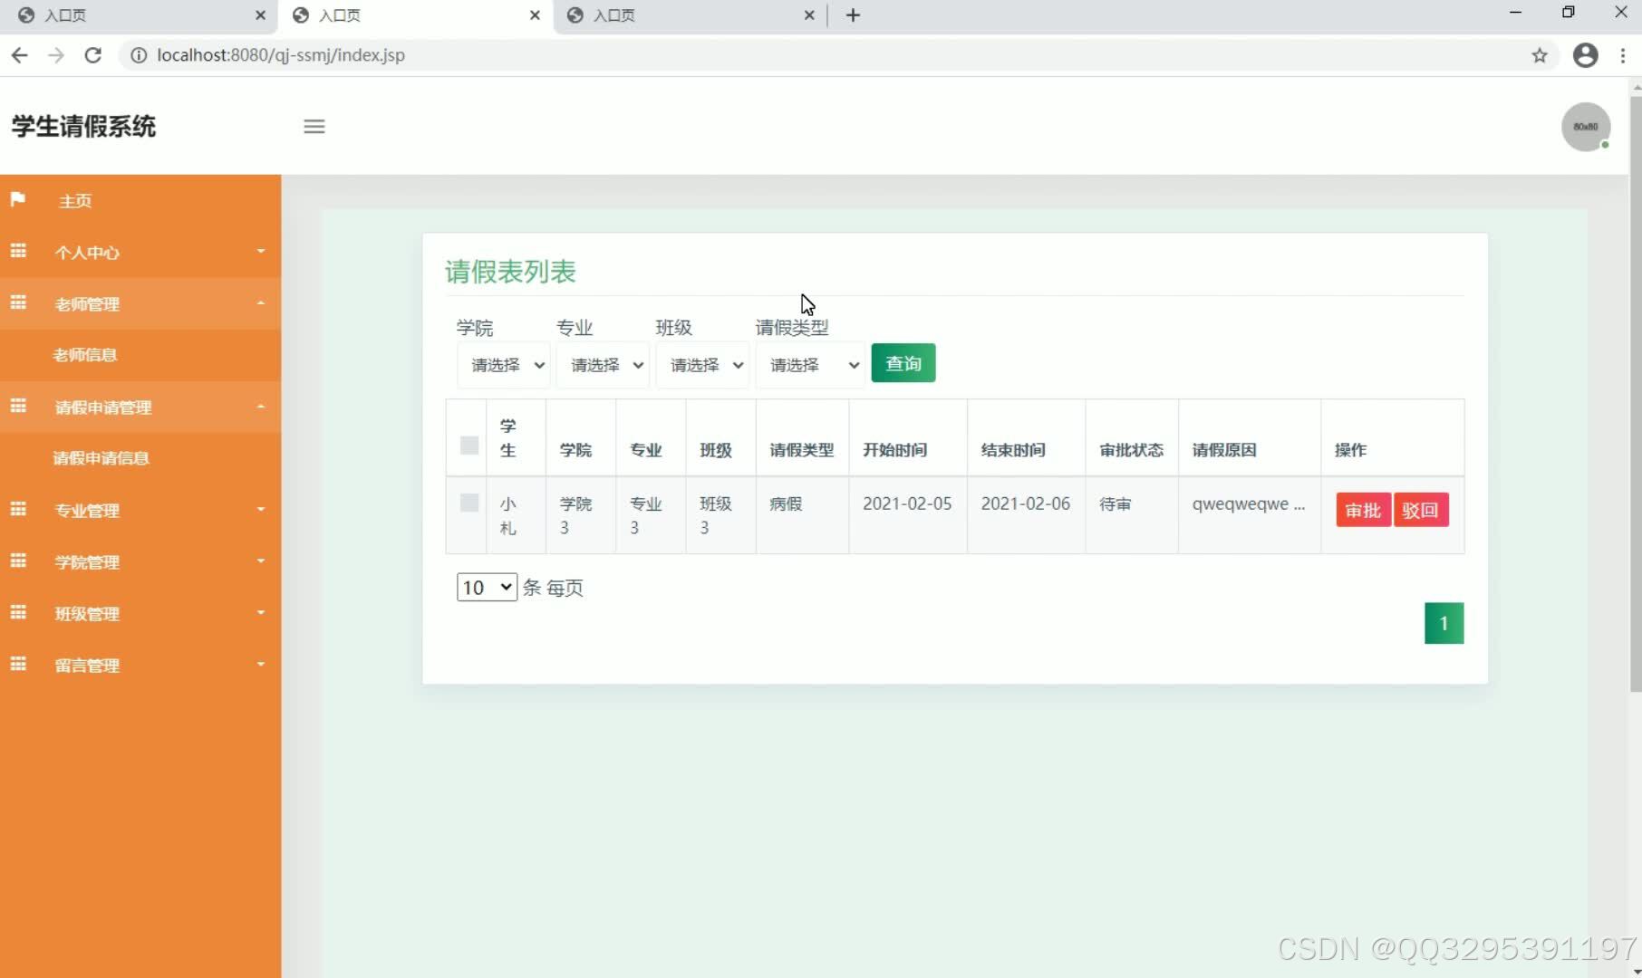Click the 学生请假系统 site title
1642x978 pixels.
83,127
